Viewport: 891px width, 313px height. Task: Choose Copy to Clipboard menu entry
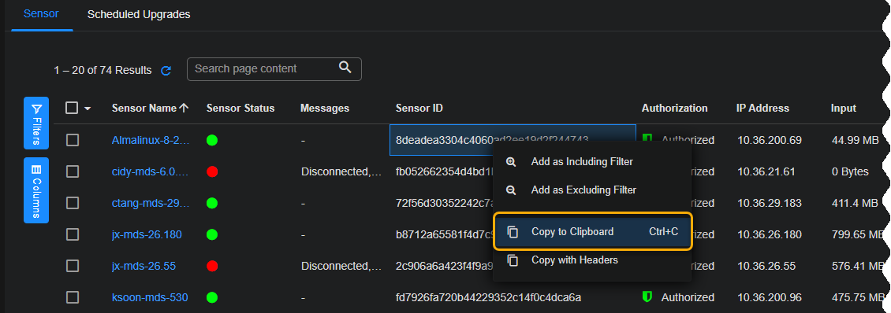[593, 231]
